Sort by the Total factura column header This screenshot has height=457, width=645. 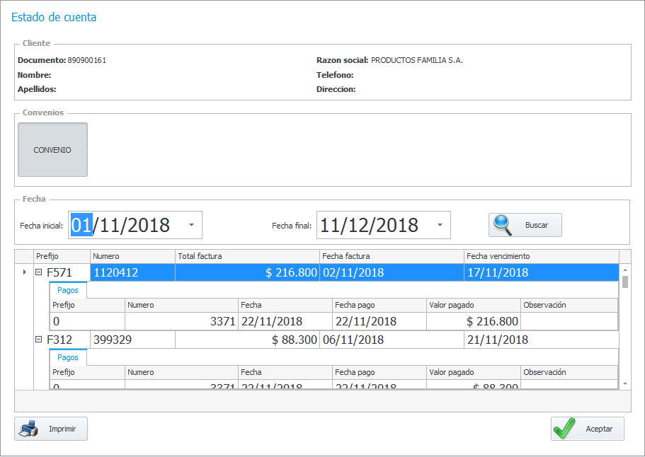click(247, 256)
